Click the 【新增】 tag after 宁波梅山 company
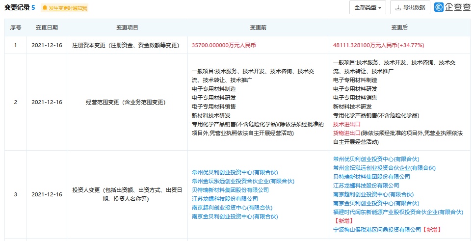Screen dimensions: 473x241 432,230
